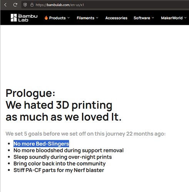
Task: Reload the page with refresh icon
Action: click(15, 5)
